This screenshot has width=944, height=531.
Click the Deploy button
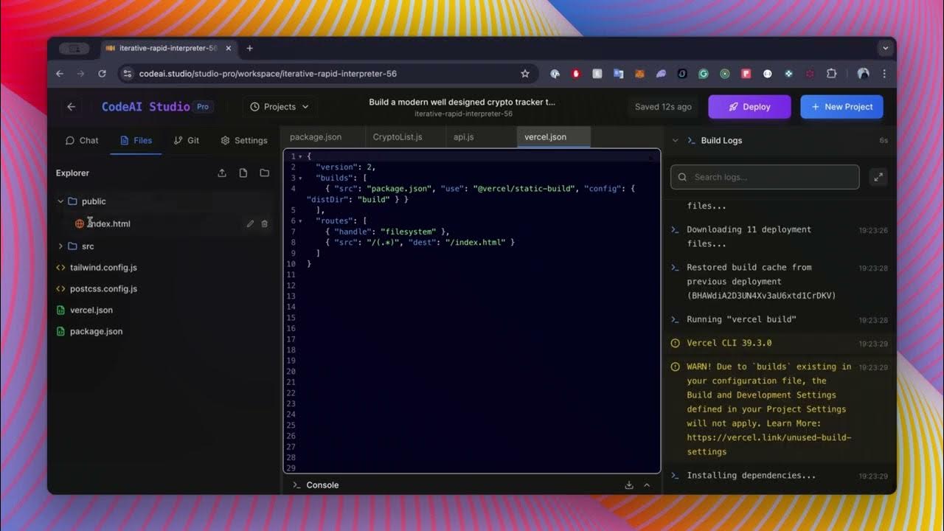(749, 106)
